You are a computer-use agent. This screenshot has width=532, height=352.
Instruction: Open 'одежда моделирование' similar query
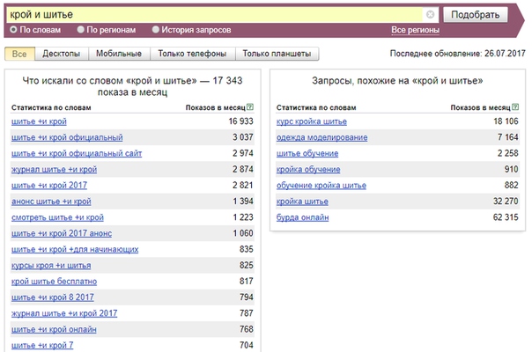coord(322,137)
